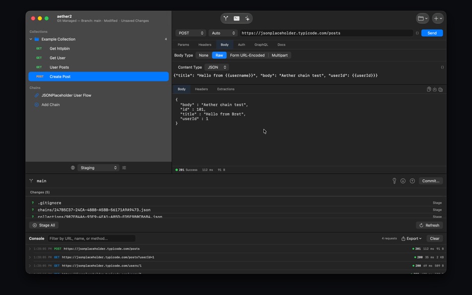The image size is (472, 295).
Task: Select None body type
Action: click(204, 56)
